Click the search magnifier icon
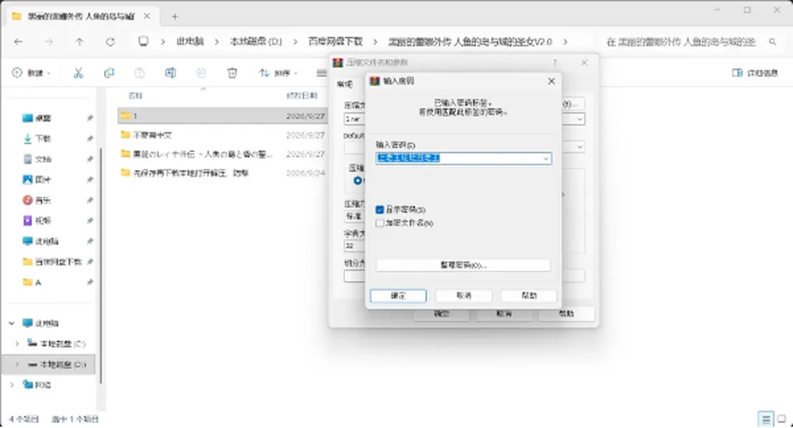Screen dimensions: 793x428 point(772,42)
